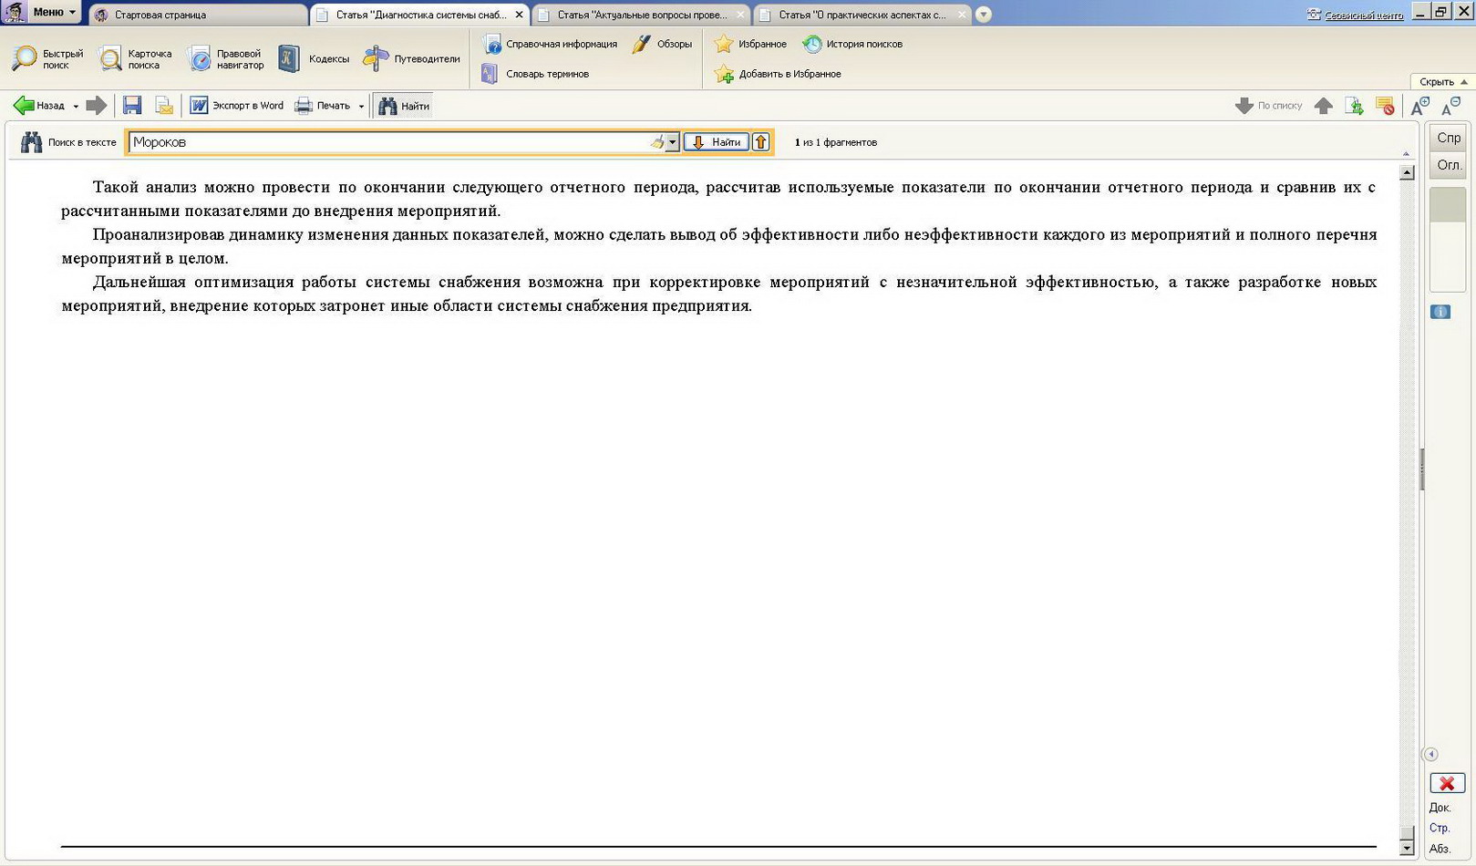Image resolution: width=1476 pixels, height=866 pixels.
Task: Click the search text field containing Мороков
Action: (387, 142)
